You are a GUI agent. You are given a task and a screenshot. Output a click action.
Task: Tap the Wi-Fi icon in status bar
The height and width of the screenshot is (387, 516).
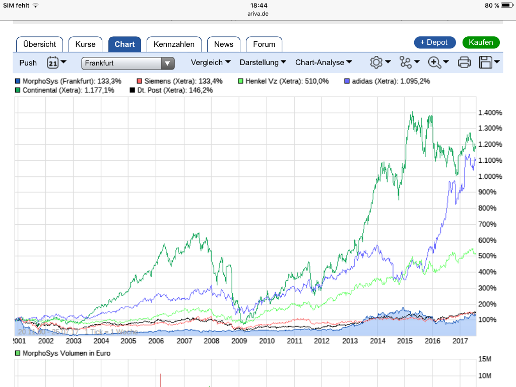tap(36, 5)
